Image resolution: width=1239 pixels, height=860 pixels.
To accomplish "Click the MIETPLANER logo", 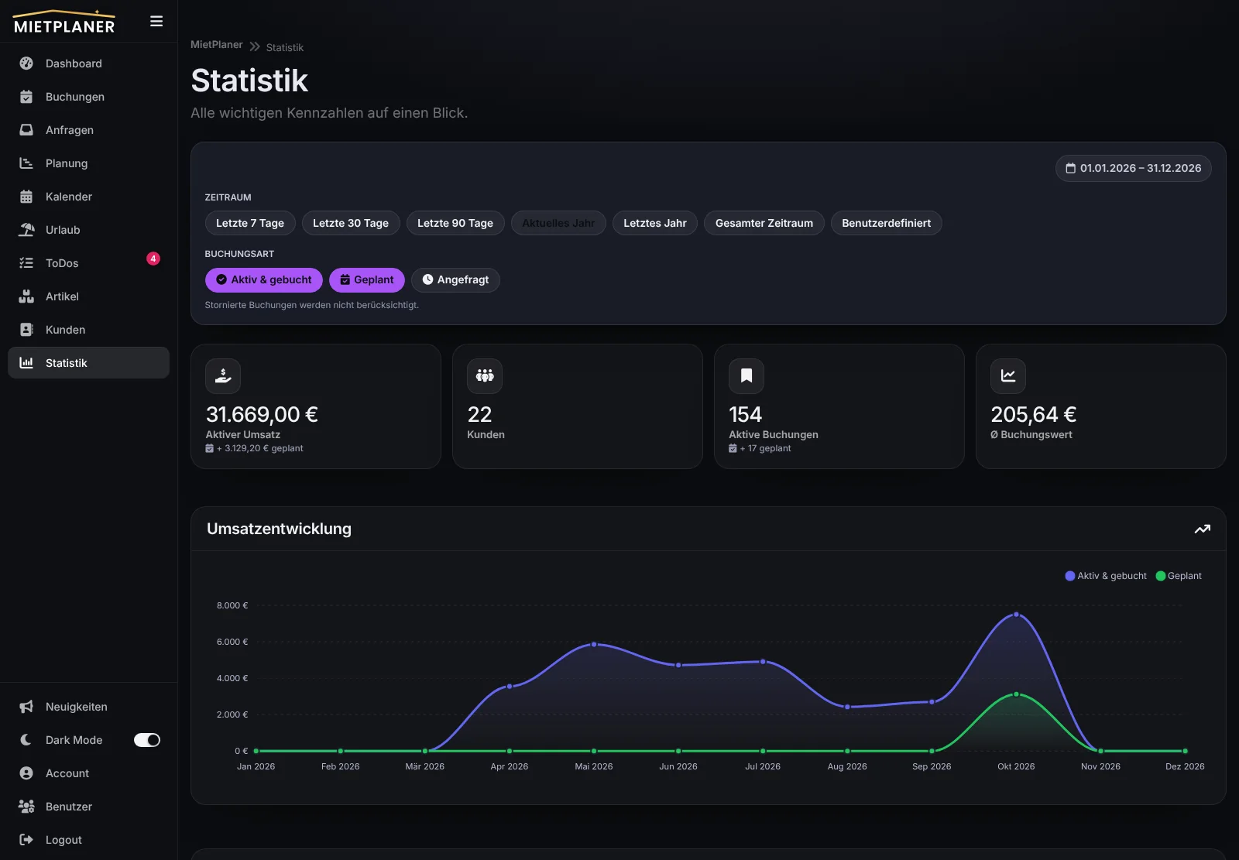I will tap(64, 22).
